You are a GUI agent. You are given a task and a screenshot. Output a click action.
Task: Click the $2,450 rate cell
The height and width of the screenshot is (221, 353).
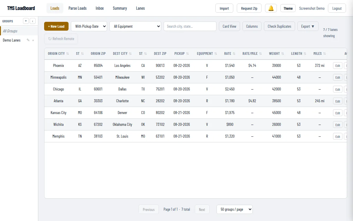(230, 89)
